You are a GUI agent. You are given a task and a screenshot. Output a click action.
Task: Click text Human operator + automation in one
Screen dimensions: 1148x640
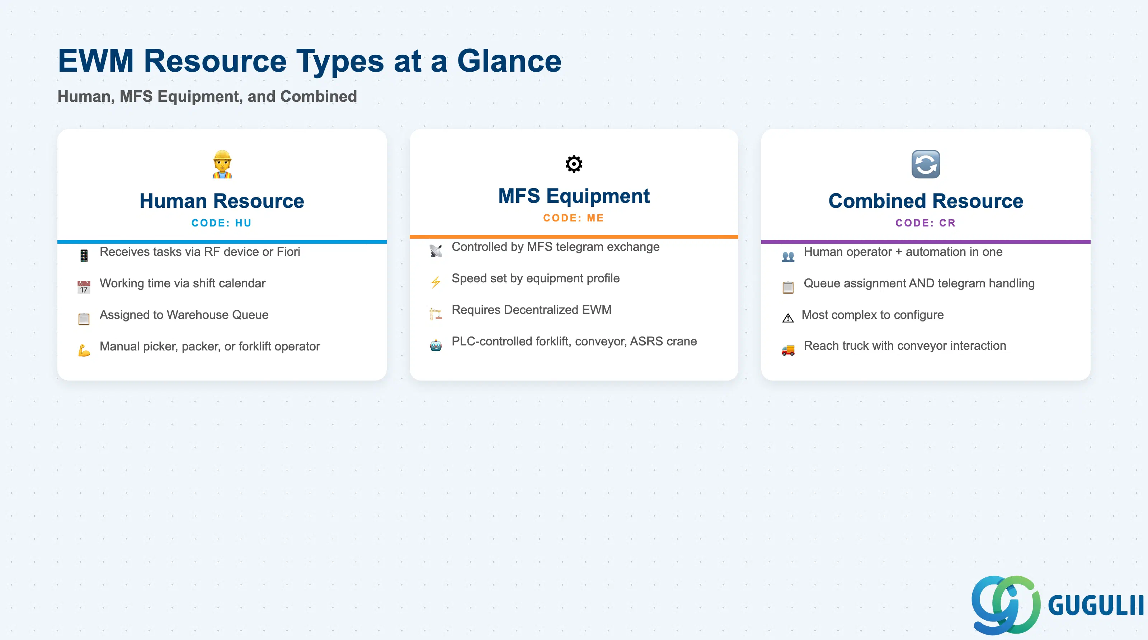[x=903, y=252]
